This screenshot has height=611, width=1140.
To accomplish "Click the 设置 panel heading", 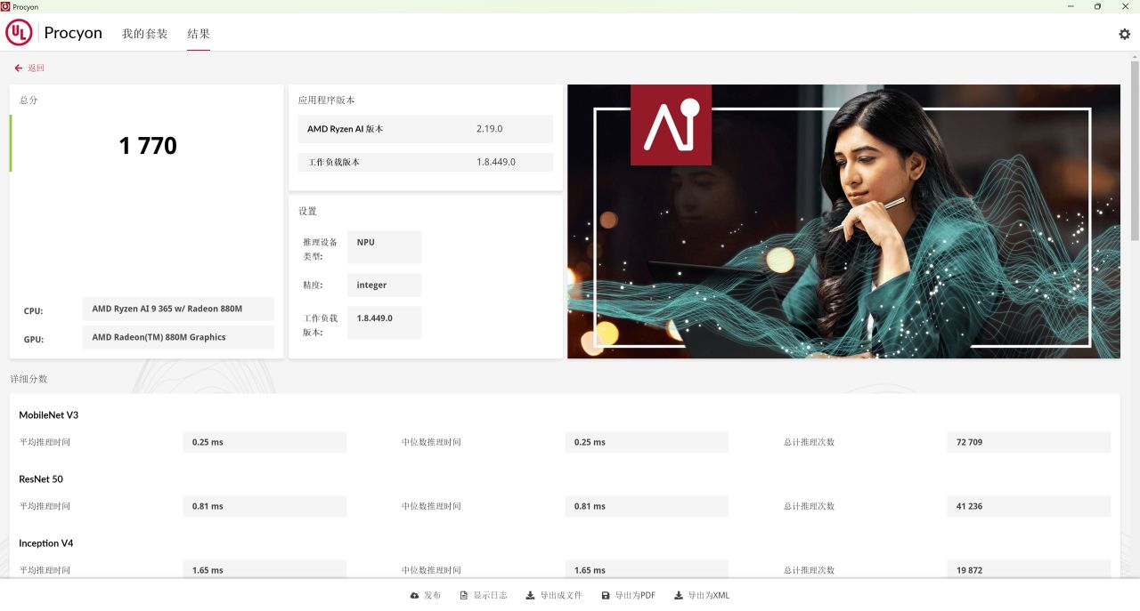I will click(307, 212).
